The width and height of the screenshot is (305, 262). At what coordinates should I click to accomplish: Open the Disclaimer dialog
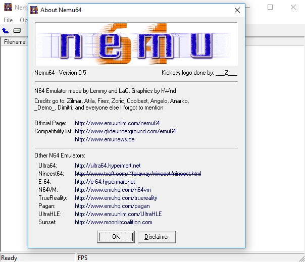[157, 237]
